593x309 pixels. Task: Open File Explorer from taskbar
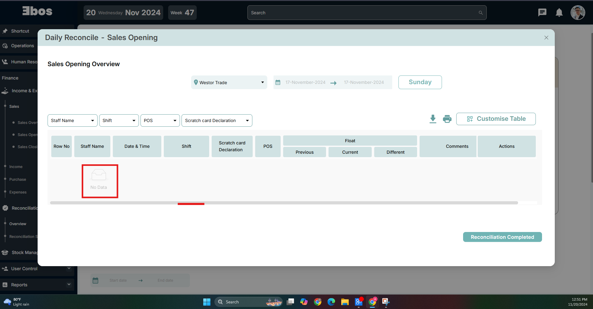tap(345, 302)
